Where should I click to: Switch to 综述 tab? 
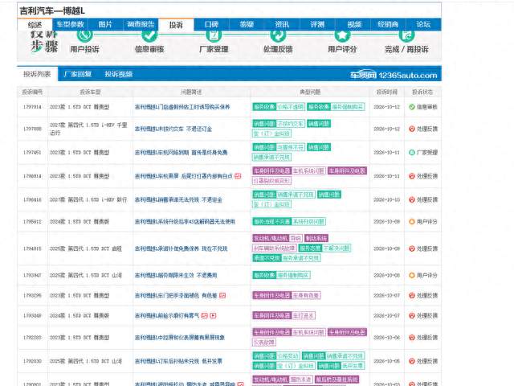click(35, 25)
